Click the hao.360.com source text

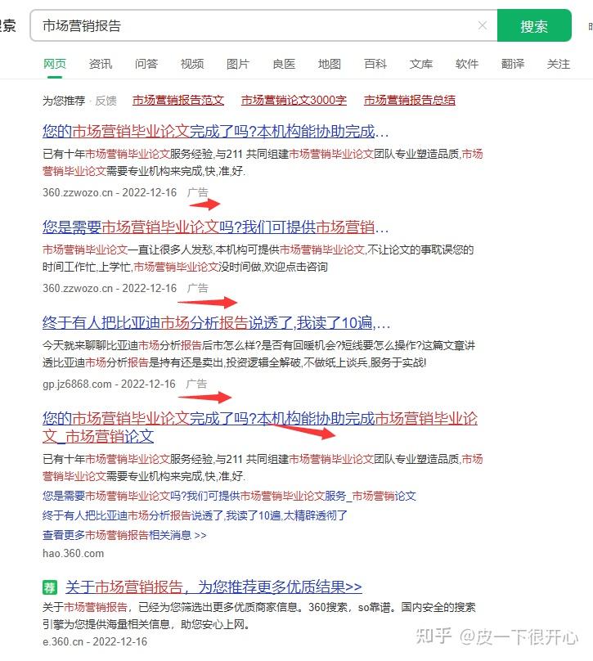[x=74, y=554]
